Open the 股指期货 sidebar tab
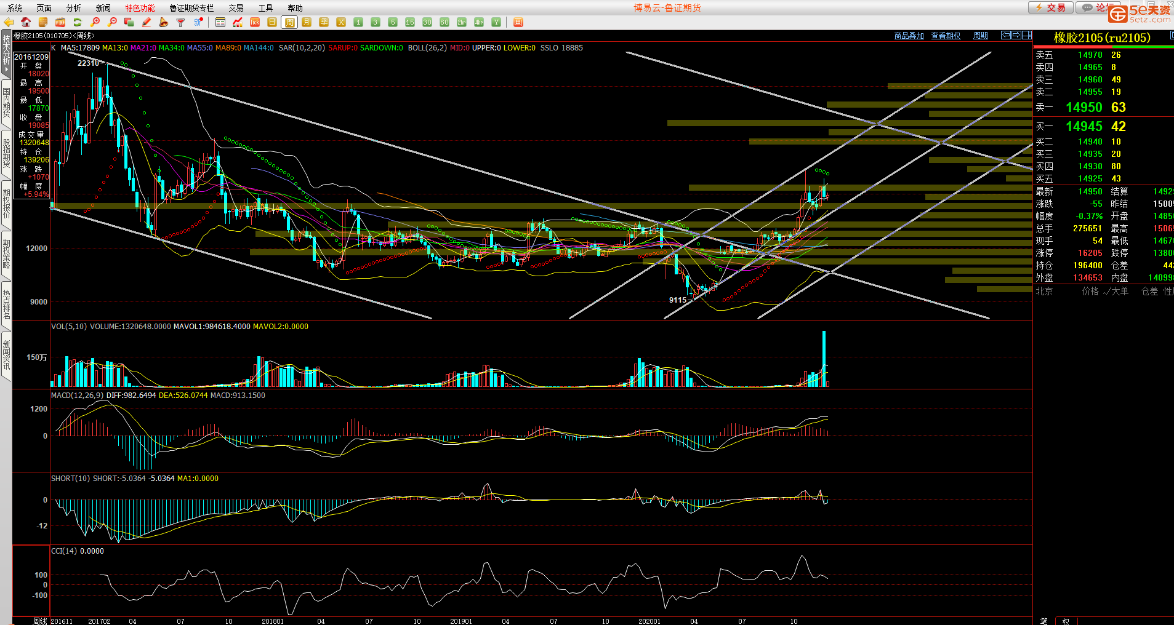 pos(6,153)
